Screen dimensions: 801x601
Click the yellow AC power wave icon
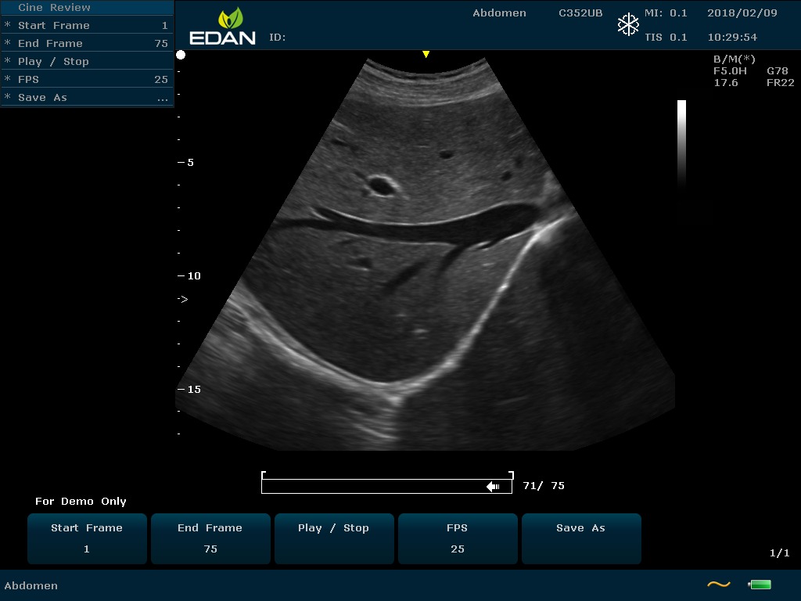pyautogui.click(x=718, y=585)
